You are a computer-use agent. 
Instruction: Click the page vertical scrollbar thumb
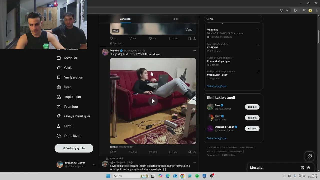319,37
